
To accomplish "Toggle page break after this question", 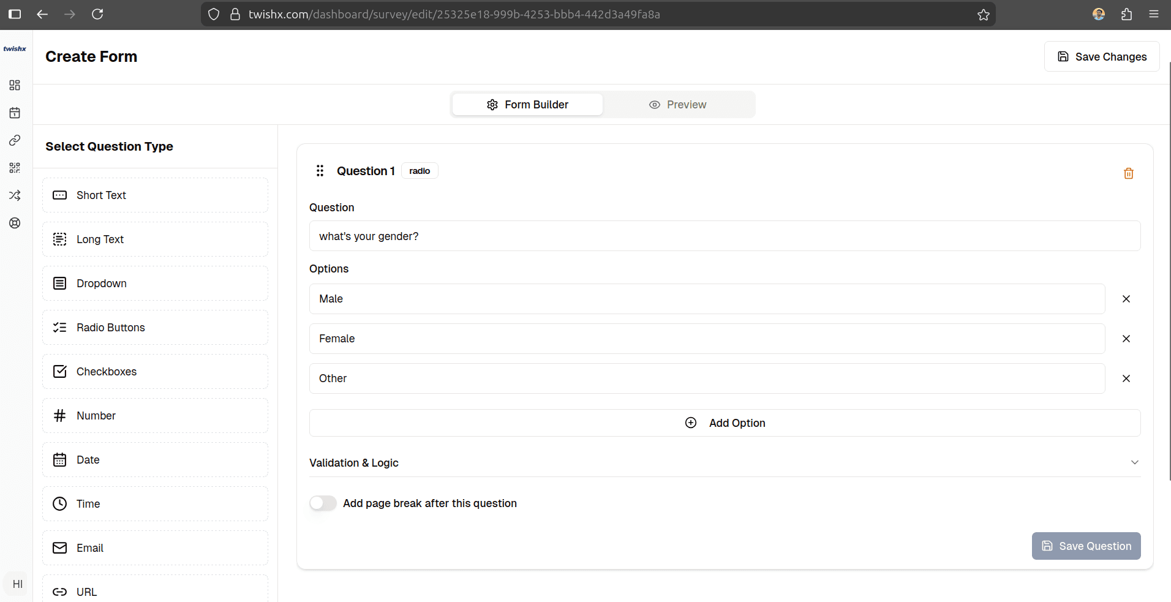I will pyautogui.click(x=323, y=503).
